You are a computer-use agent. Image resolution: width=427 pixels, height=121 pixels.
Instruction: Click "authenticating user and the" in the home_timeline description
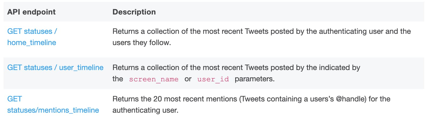(365, 31)
